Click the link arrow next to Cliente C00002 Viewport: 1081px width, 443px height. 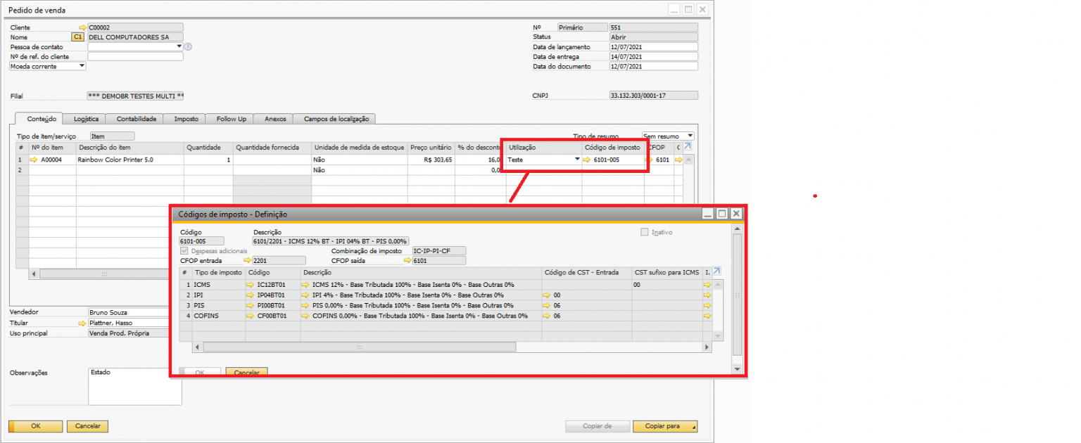click(x=82, y=27)
